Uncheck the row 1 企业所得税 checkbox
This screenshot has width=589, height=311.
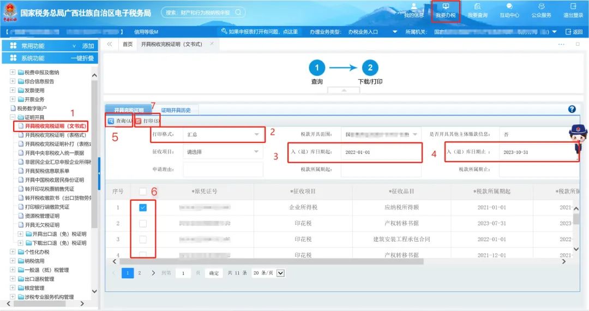click(143, 208)
